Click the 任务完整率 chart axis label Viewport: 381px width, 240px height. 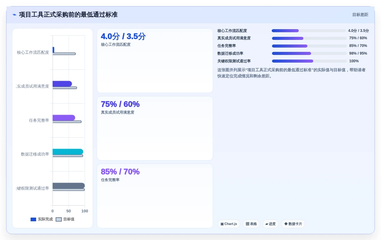[x=39, y=120]
